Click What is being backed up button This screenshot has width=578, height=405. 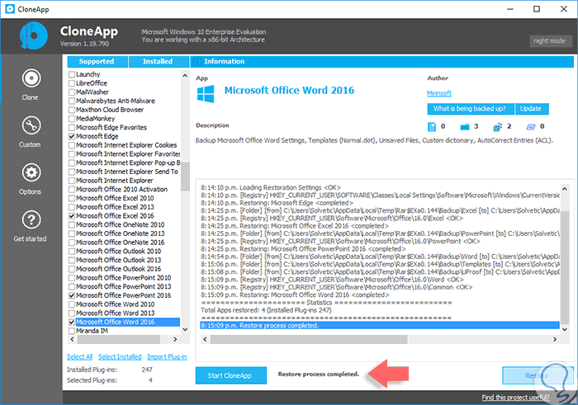pos(471,109)
